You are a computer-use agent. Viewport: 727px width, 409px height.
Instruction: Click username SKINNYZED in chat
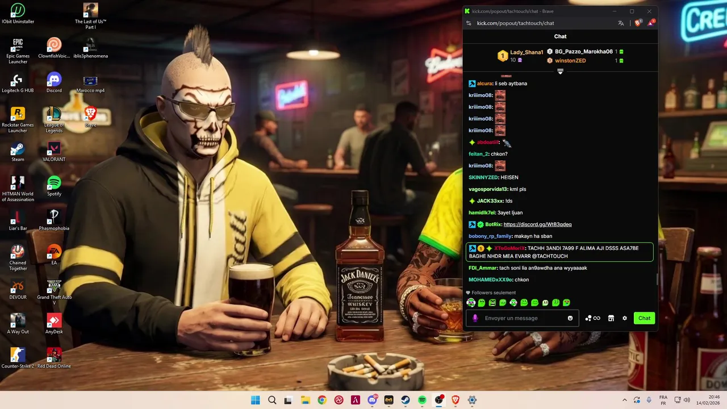[x=483, y=177]
